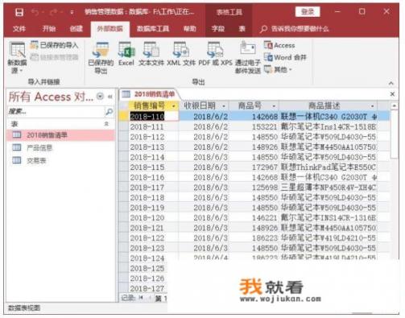Close the open table with the X button

pos(392,94)
